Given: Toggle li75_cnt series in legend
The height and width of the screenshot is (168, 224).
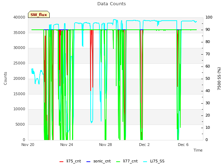Looking at the screenshot, I should click(x=70, y=161).
